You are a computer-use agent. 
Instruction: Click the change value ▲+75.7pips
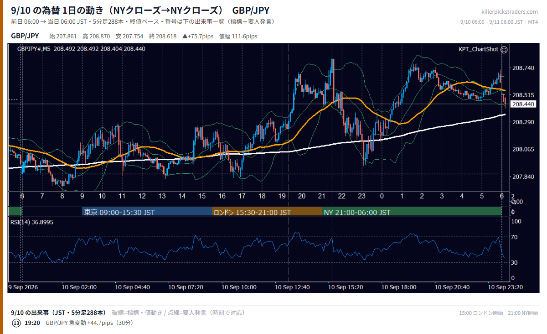point(198,36)
